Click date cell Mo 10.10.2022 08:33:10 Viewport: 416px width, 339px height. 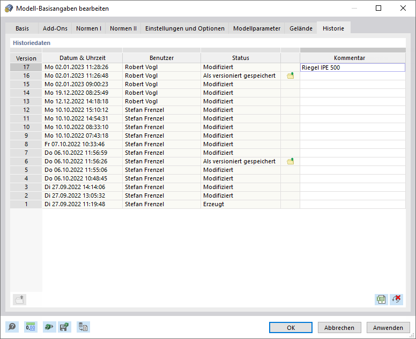[x=82, y=127]
